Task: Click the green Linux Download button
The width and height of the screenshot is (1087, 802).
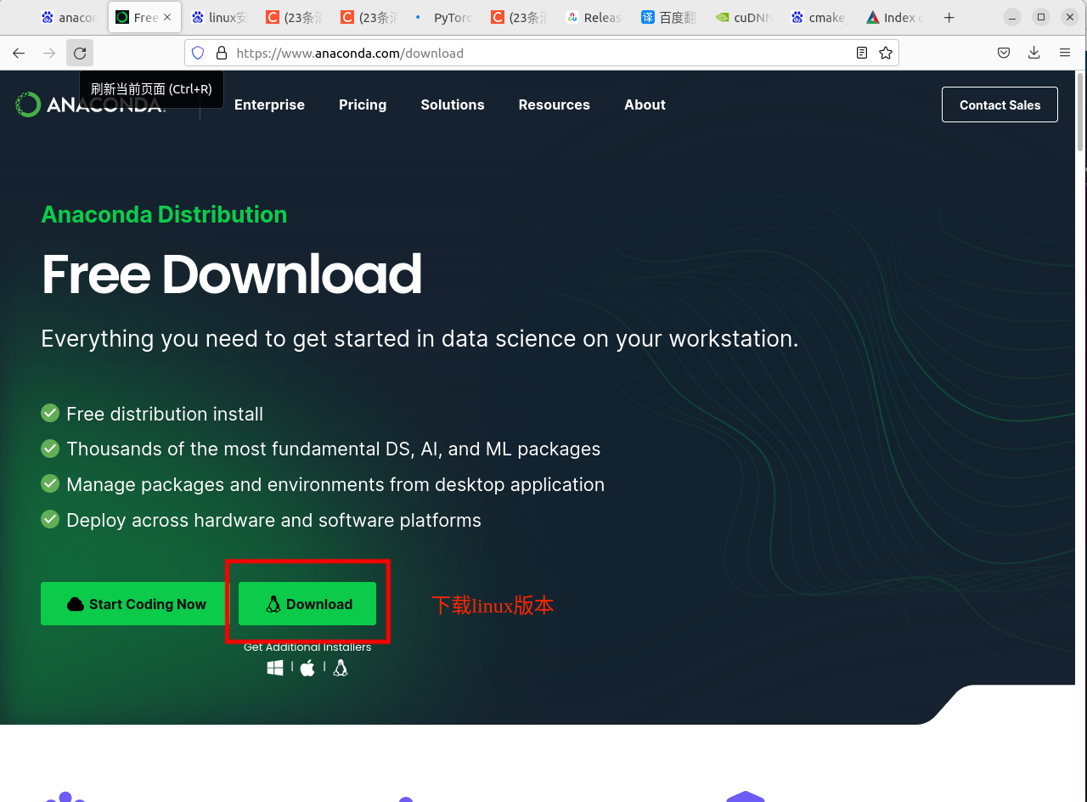Action: (x=307, y=604)
